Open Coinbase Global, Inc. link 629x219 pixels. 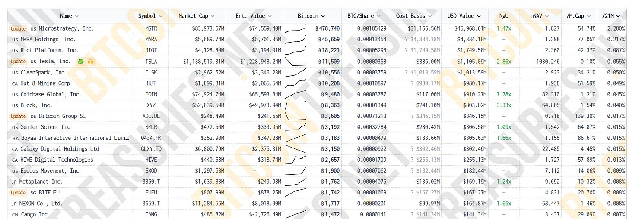(51, 94)
